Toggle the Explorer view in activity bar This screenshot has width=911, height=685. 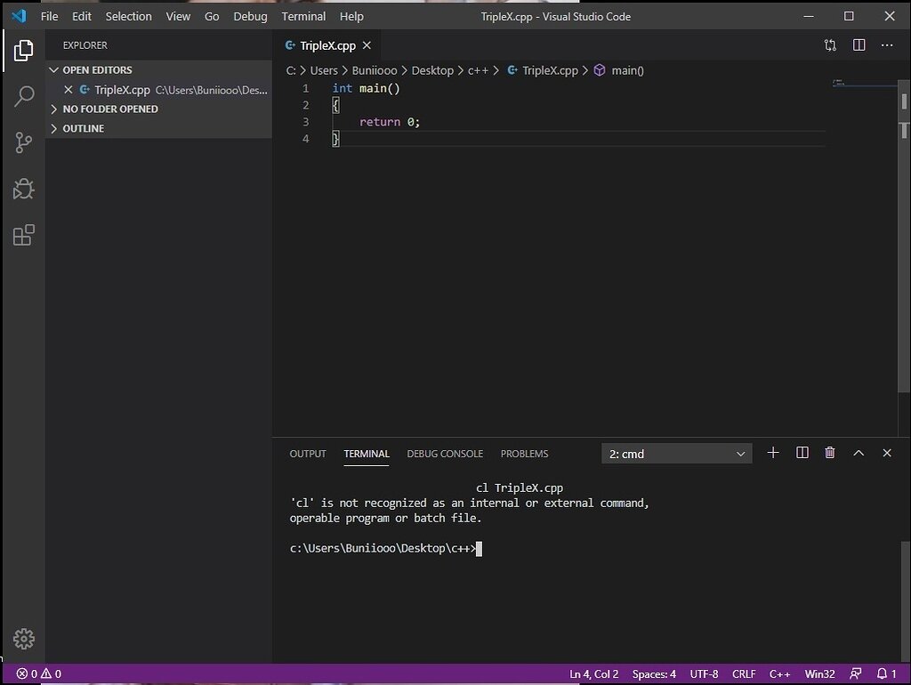(24, 50)
